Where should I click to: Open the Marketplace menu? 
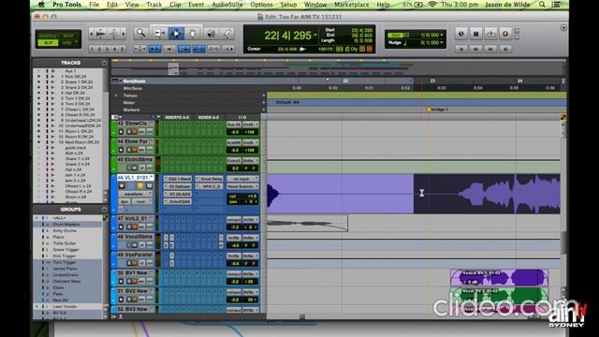coord(352,5)
